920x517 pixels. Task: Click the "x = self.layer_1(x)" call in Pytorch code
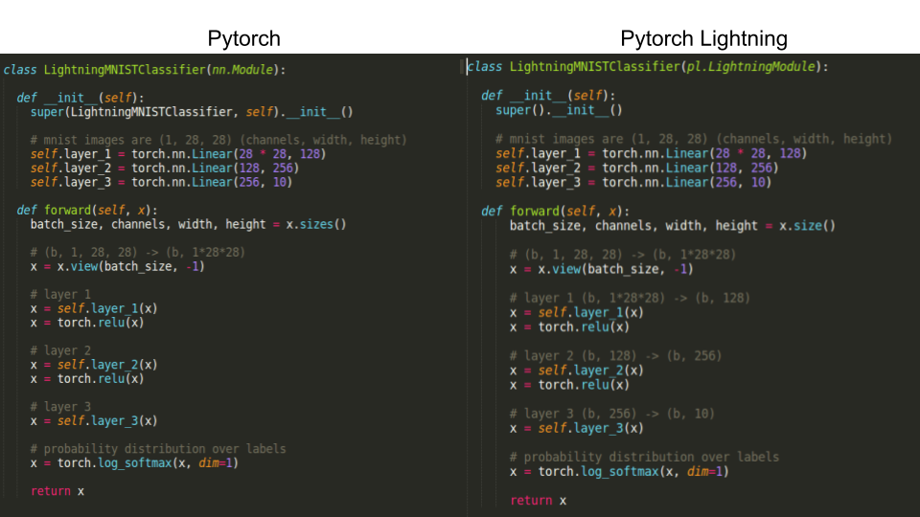(94, 308)
